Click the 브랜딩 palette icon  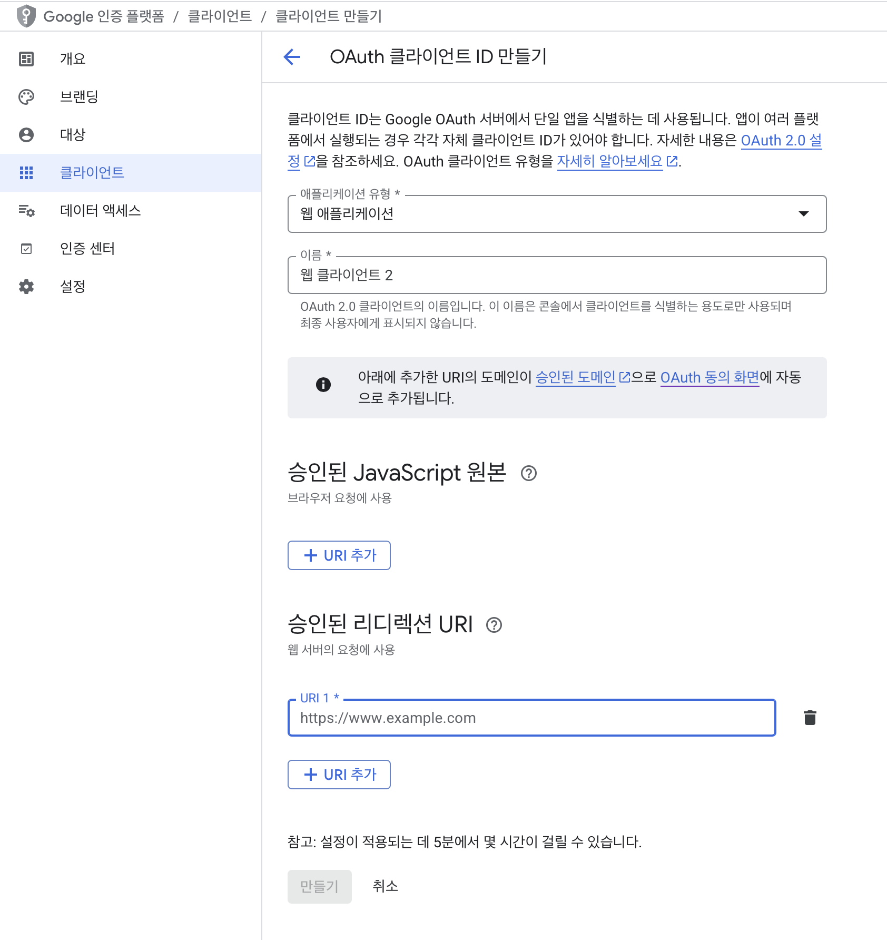point(26,97)
